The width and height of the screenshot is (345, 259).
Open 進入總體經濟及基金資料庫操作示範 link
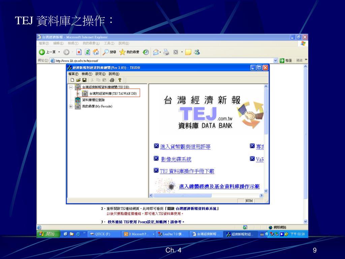[219, 186]
